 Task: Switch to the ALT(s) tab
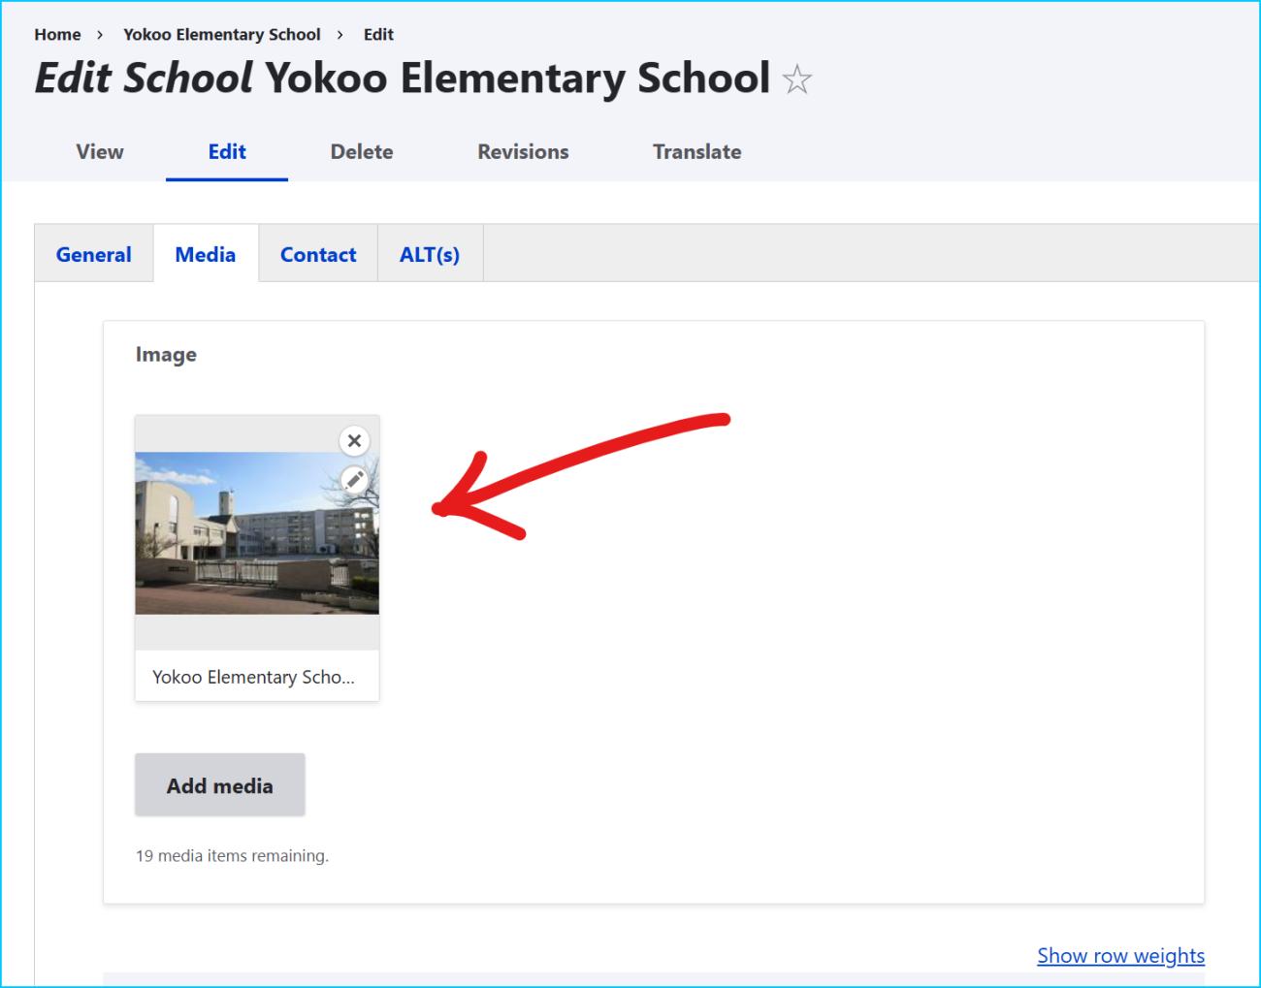pyautogui.click(x=430, y=255)
